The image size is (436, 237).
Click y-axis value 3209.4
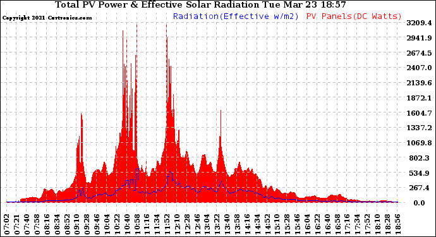pyautogui.click(x=419, y=23)
